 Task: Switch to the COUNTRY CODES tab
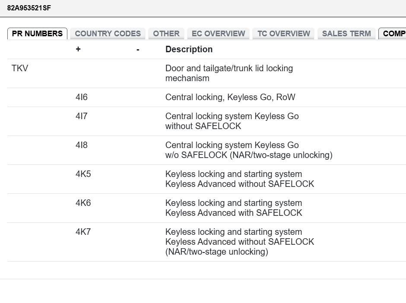[x=108, y=34]
